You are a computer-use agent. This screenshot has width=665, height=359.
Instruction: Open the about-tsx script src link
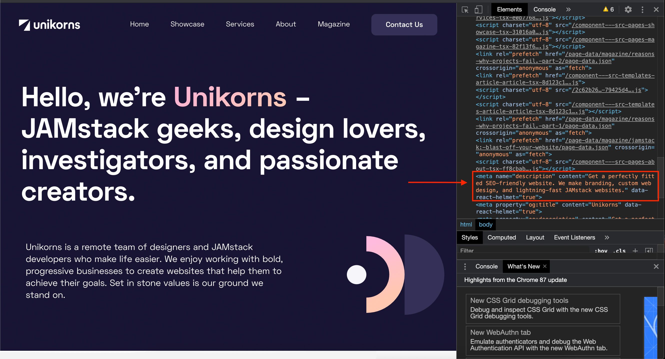pos(565,165)
